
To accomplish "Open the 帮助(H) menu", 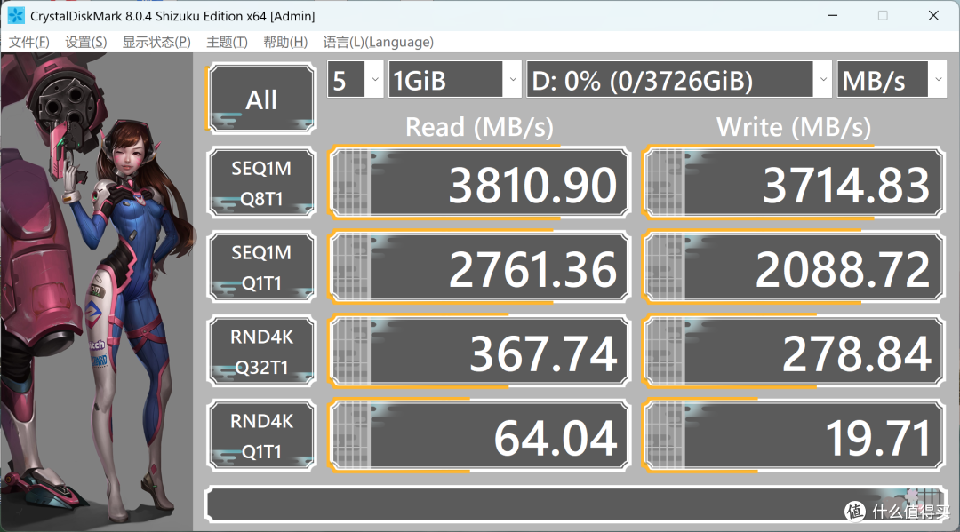I will 285,43.
